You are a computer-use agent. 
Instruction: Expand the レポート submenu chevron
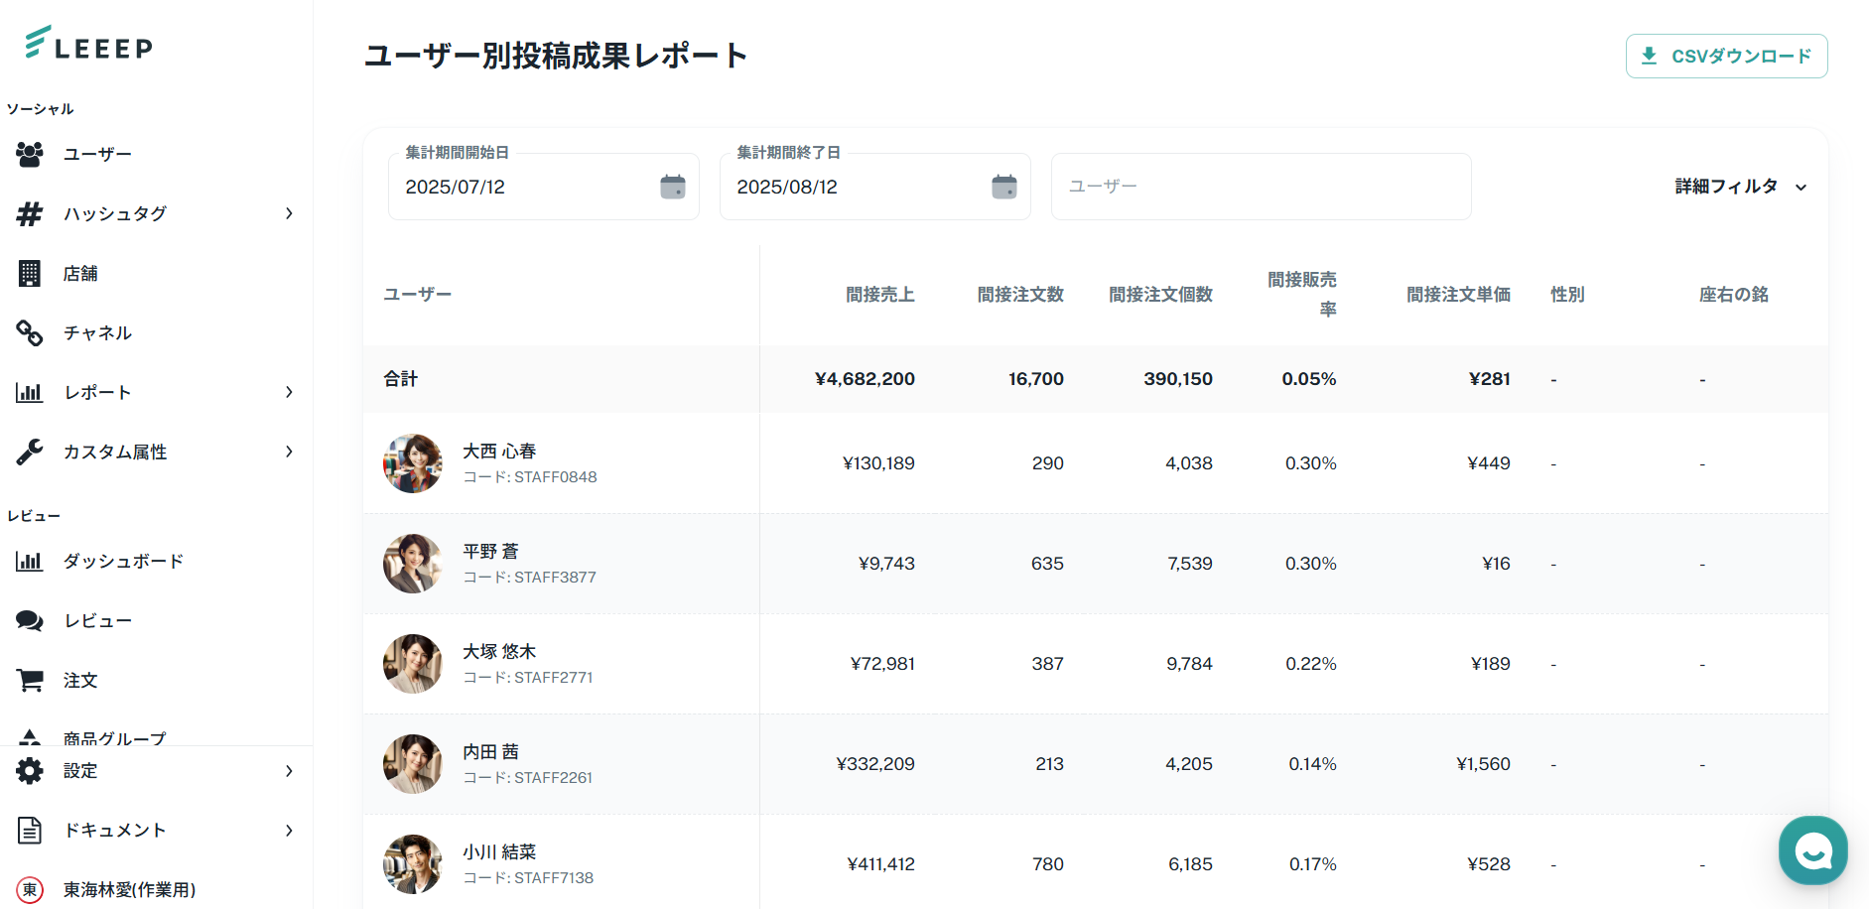pos(289,392)
